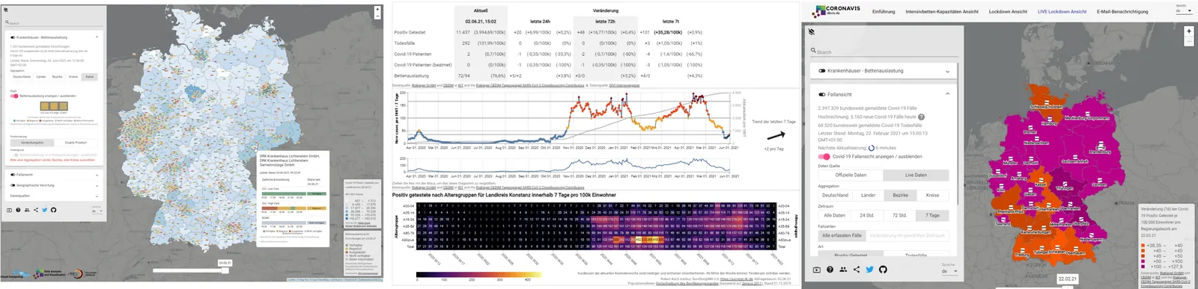Select Alle erfassten Fälle in right panel

click(842, 235)
